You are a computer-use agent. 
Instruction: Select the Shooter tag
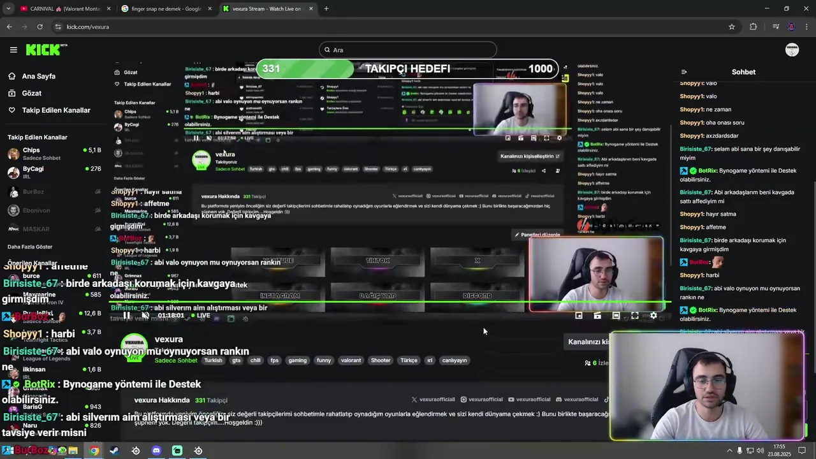[x=381, y=360]
